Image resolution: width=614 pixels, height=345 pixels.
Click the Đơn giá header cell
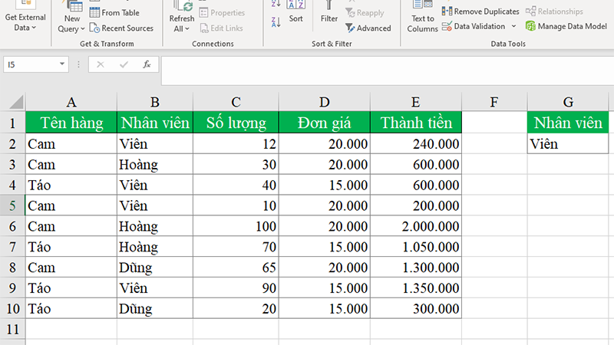pyautogui.click(x=324, y=123)
